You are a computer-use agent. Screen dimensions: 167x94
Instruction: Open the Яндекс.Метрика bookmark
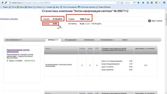(x=103, y=7)
